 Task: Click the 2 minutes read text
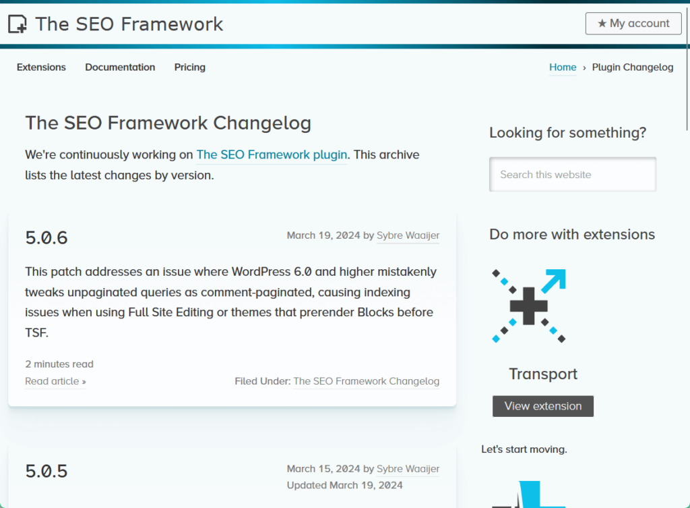(59, 364)
